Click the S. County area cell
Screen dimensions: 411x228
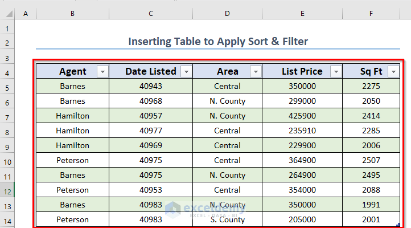(227, 219)
